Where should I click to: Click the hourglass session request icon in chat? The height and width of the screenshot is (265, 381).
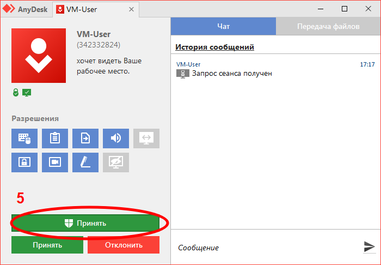(183, 74)
